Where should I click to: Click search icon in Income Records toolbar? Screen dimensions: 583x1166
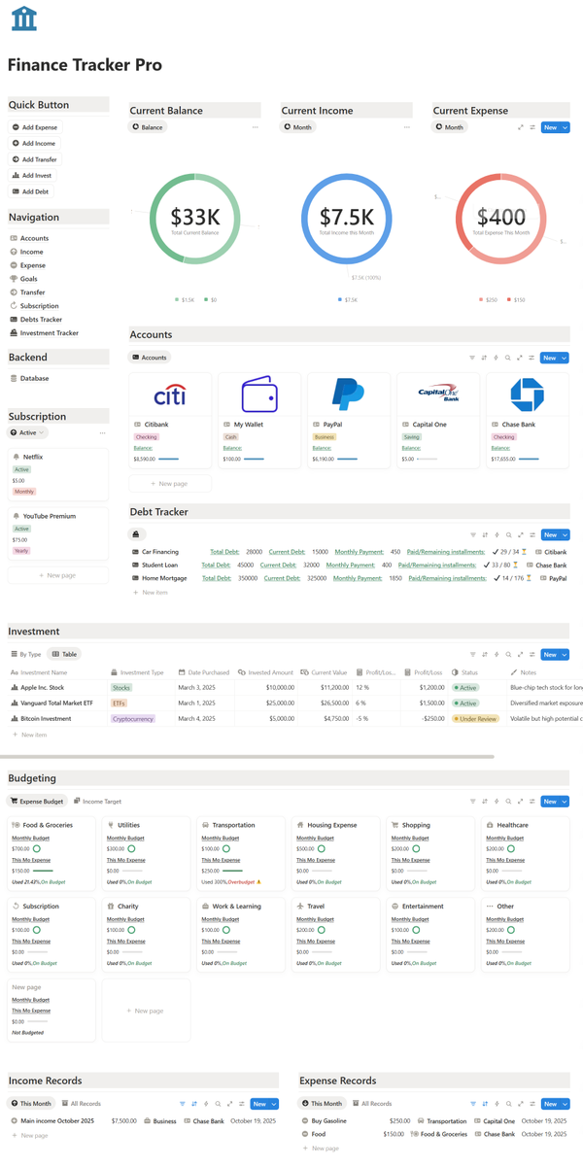[218, 1104]
